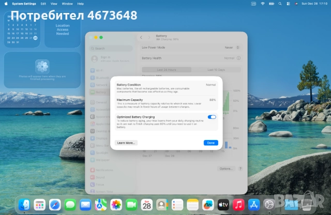
Task: Open FaceTime from the Dock
Action: (x=131, y=205)
